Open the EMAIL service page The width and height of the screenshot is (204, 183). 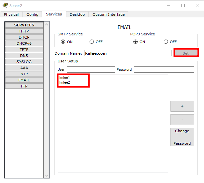tap(24, 80)
